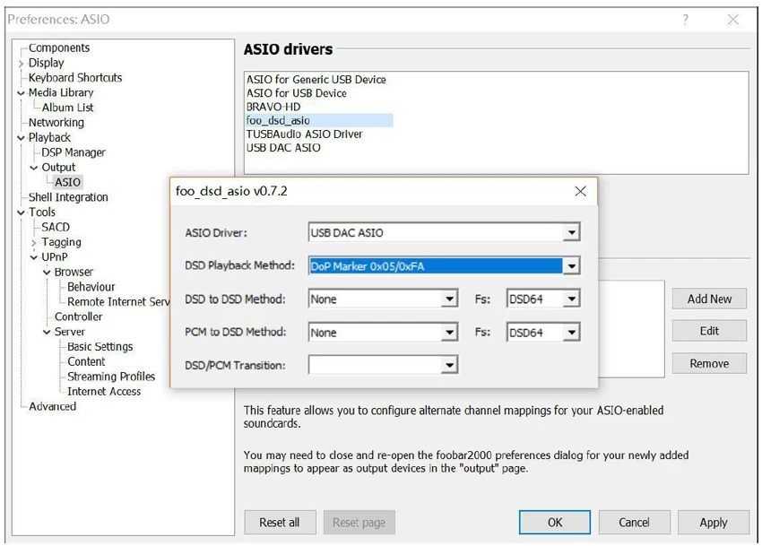The height and width of the screenshot is (546, 762).
Task: Open the help question mark in Preferences
Action: (685, 20)
